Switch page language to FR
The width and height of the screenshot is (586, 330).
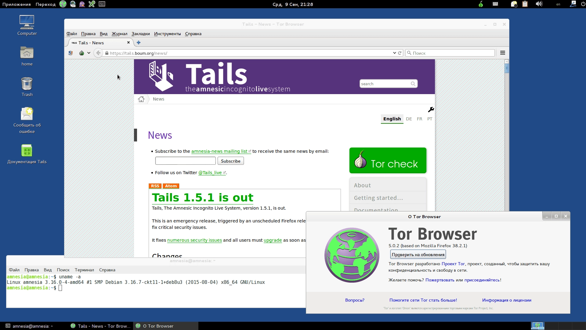click(420, 119)
